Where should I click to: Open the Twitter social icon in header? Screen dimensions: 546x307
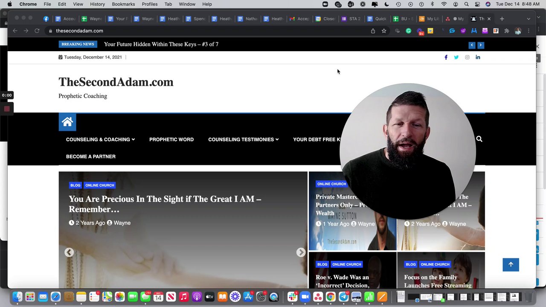coord(456,57)
